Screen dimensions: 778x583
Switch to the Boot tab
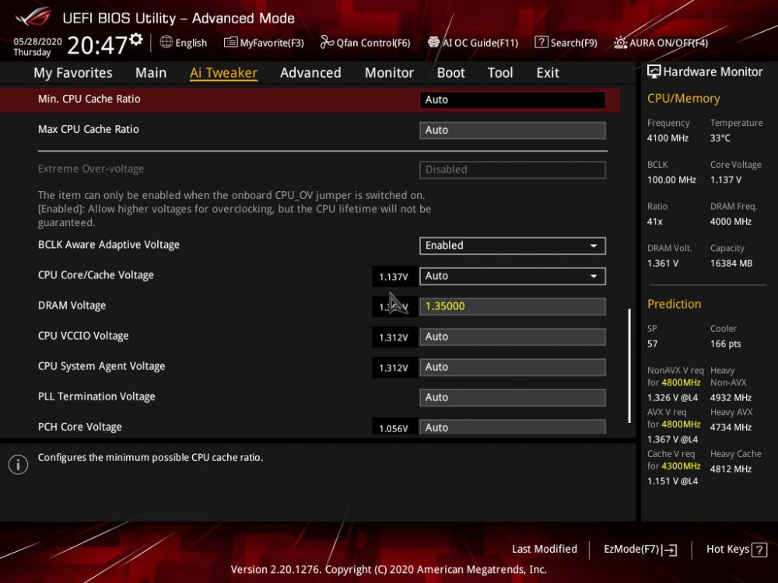point(450,73)
